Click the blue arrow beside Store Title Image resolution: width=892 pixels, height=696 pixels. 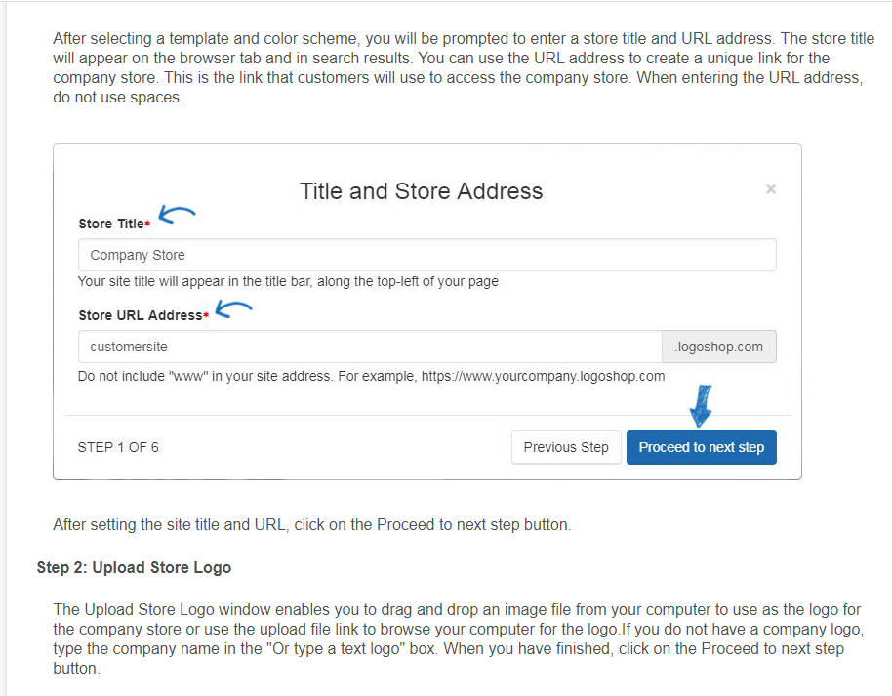177,215
